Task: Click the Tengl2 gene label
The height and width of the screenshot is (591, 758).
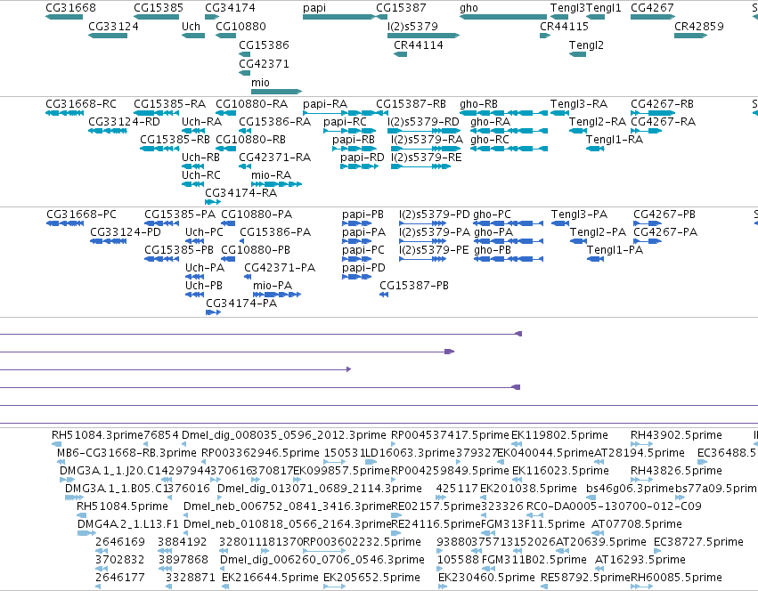Action: point(586,45)
